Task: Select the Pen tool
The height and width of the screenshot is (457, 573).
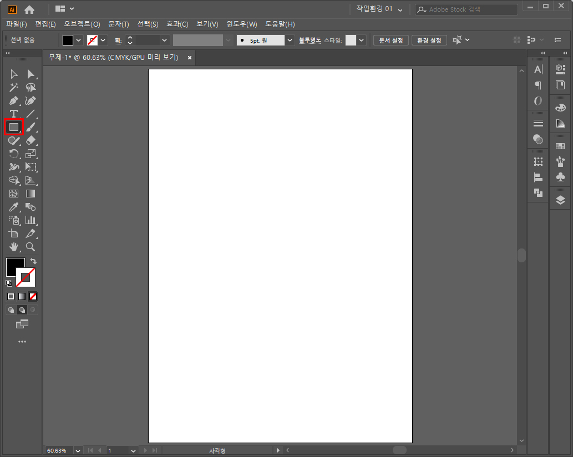Action: (x=14, y=100)
